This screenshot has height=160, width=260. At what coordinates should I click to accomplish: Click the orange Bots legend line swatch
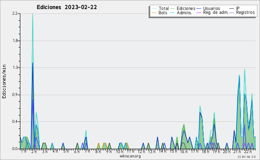(x=154, y=13)
